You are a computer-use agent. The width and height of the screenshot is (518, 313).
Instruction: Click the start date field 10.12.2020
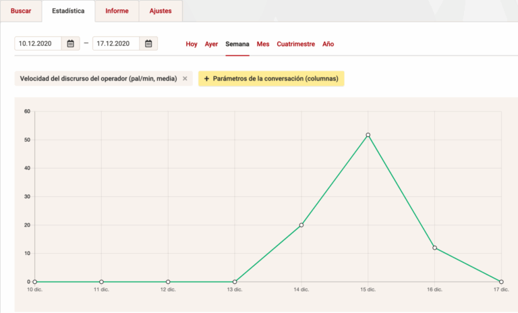pyautogui.click(x=38, y=44)
